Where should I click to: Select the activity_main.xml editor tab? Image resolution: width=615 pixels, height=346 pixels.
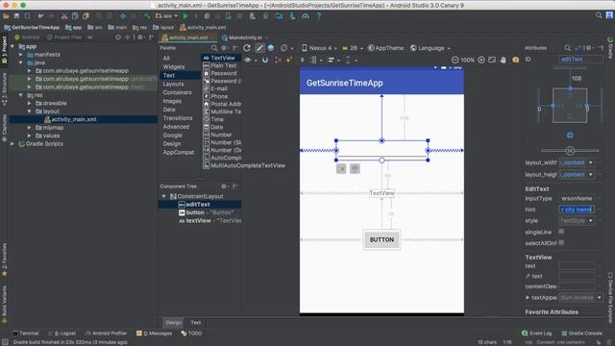188,37
